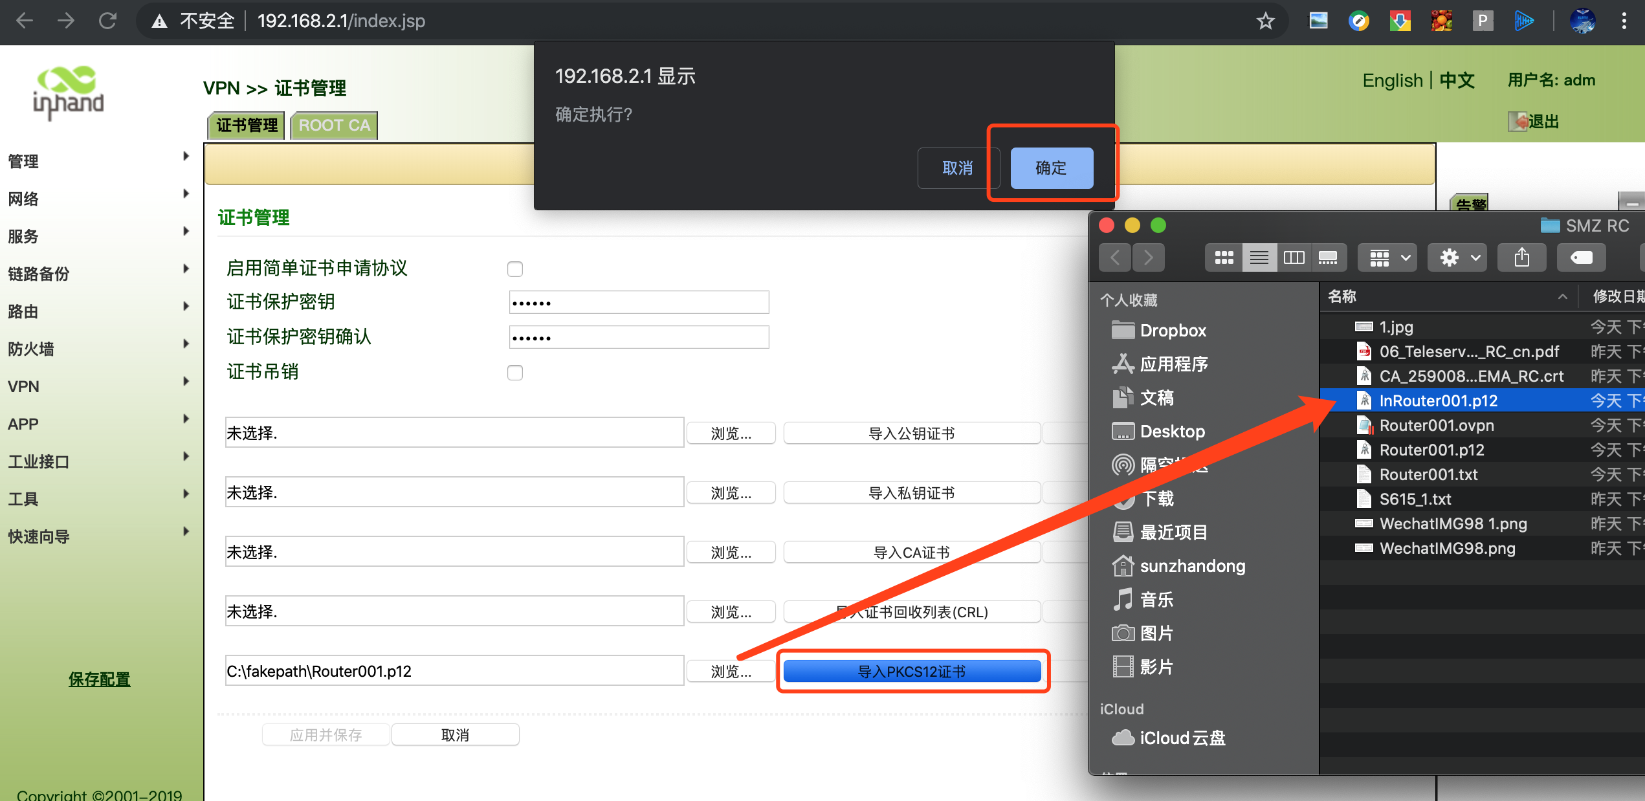
Task: Click the 证书保护密钥 password field
Action: coord(639,302)
